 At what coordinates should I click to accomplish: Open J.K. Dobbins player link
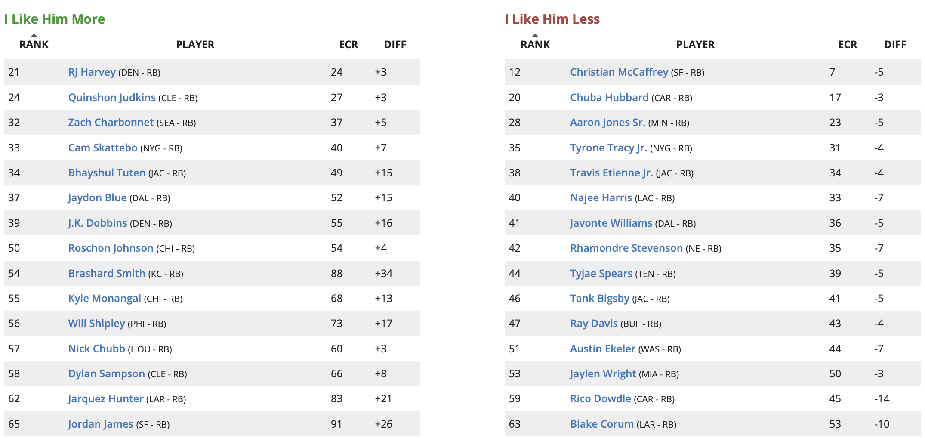[98, 223]
